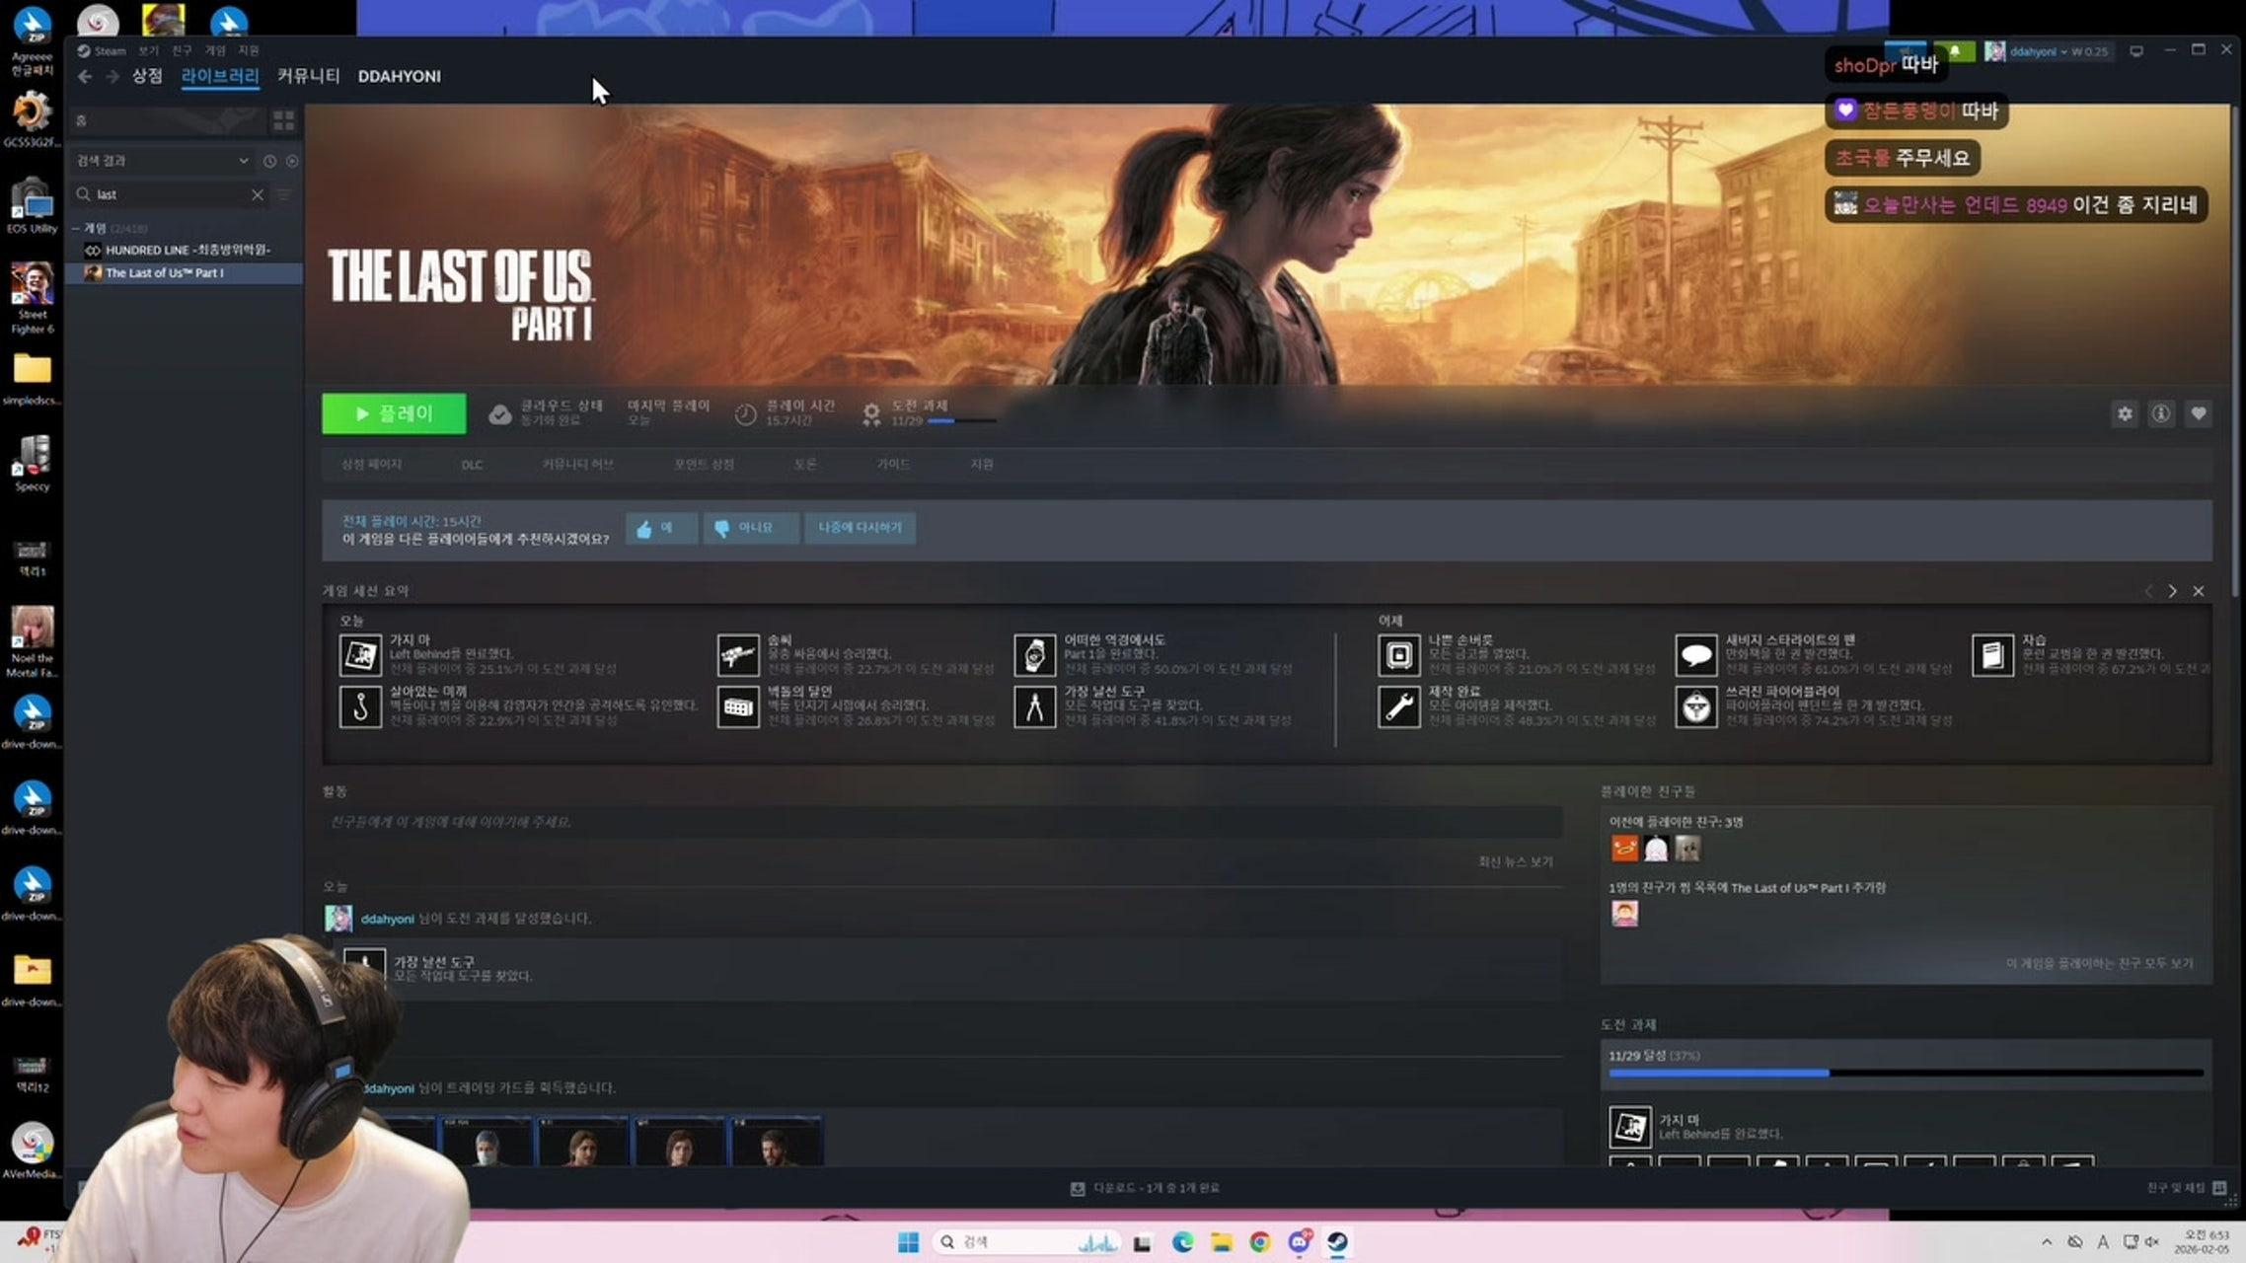Toggle the favorite heart icon

(2198, 414)
